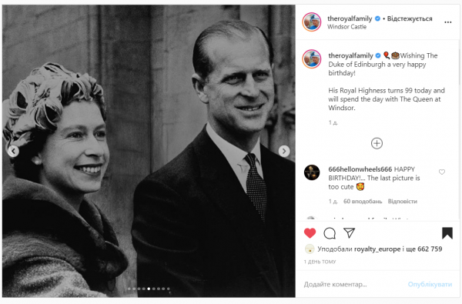The height and width of the screenshot is (304, 462).
Task: View 60 вподобань comment likes
Action: tap(363, 202)
